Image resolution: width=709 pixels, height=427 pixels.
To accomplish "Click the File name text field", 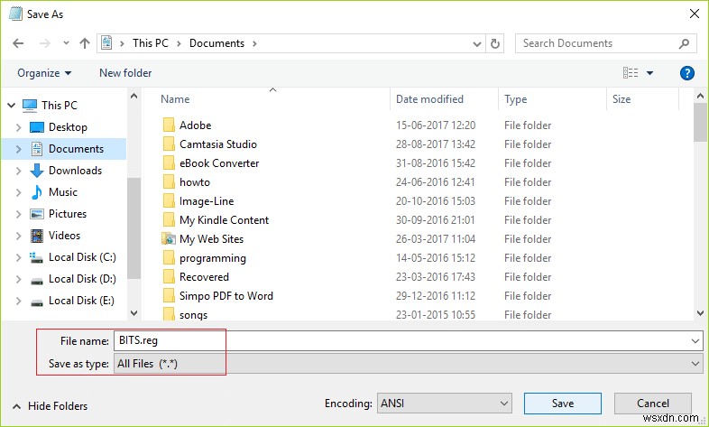I will (x=406, y=340).
